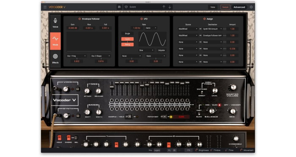Click the Attack time knob
The height and width of the screenshot is (157, 296).
point(87,91)
